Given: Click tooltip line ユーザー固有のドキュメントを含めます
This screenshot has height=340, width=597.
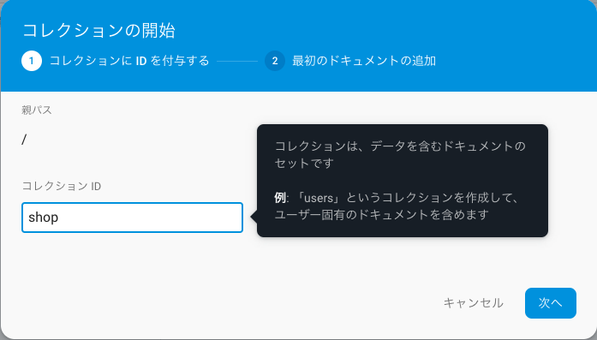Looking at the screenshot, I should pos(381,215).
